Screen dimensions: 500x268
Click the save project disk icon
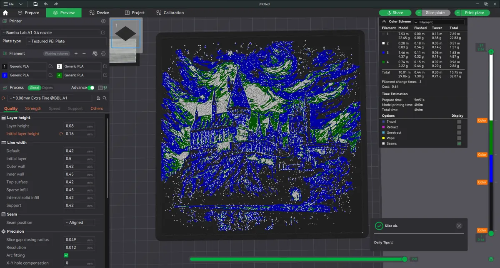(36, 4)
